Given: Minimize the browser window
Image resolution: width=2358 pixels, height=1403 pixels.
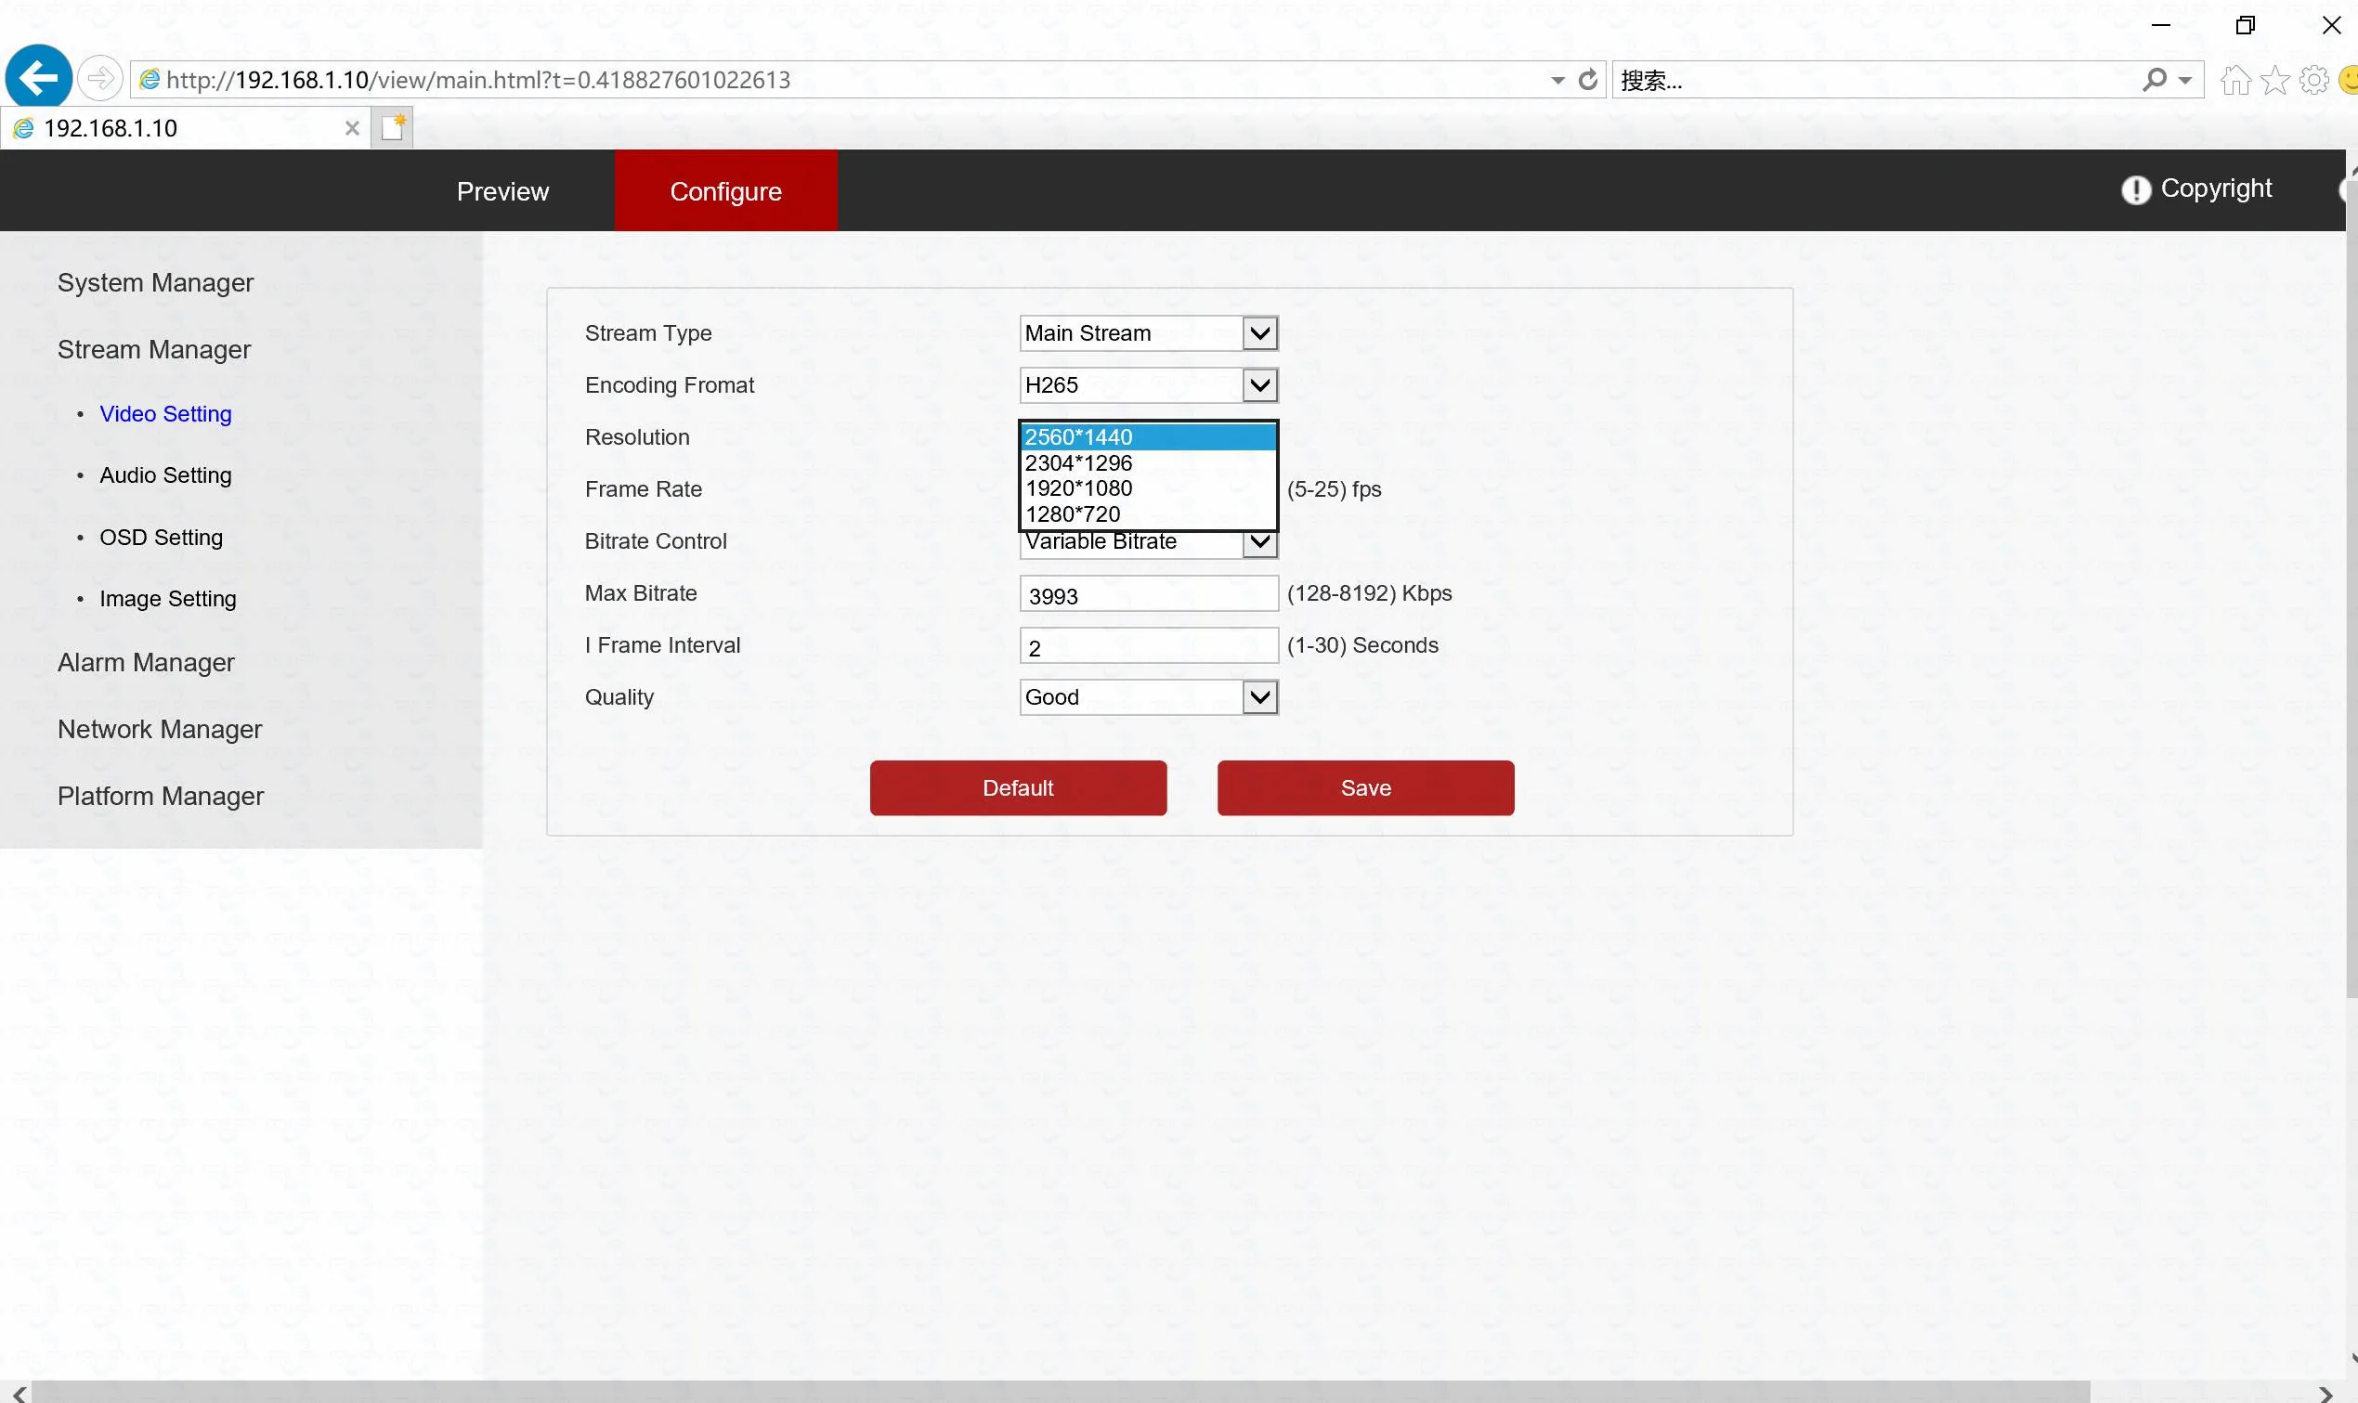Looking at the screenshot, I should click(2160, 25).
